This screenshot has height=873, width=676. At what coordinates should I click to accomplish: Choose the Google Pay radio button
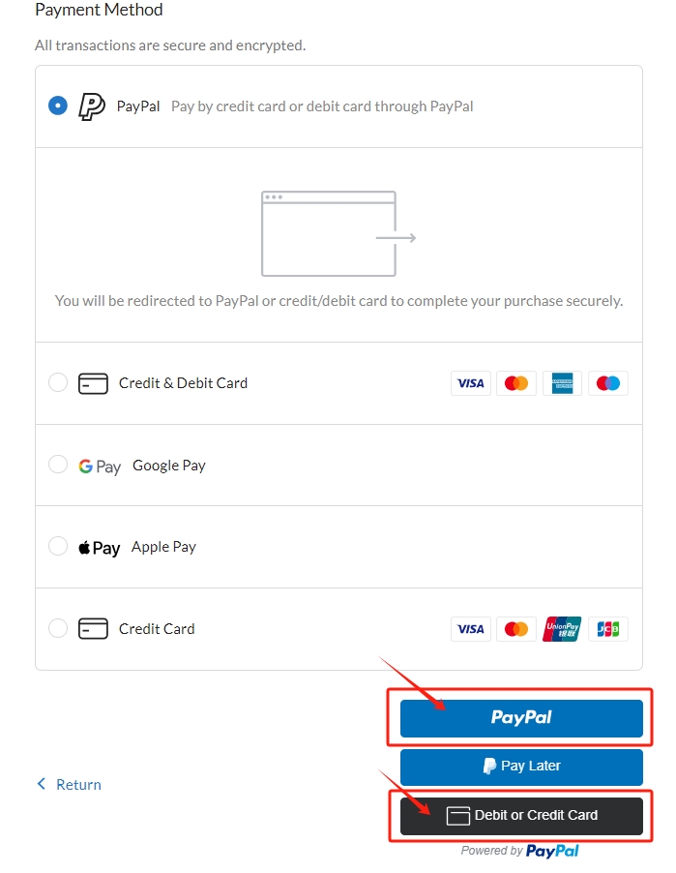pyautogui.click(x=58, y=464)
